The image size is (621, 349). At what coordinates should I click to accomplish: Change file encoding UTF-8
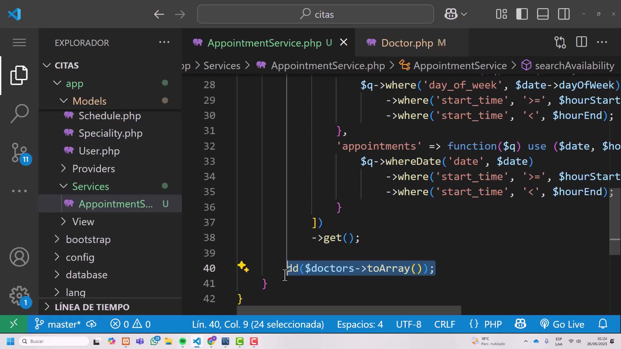(x=409, y=324)
